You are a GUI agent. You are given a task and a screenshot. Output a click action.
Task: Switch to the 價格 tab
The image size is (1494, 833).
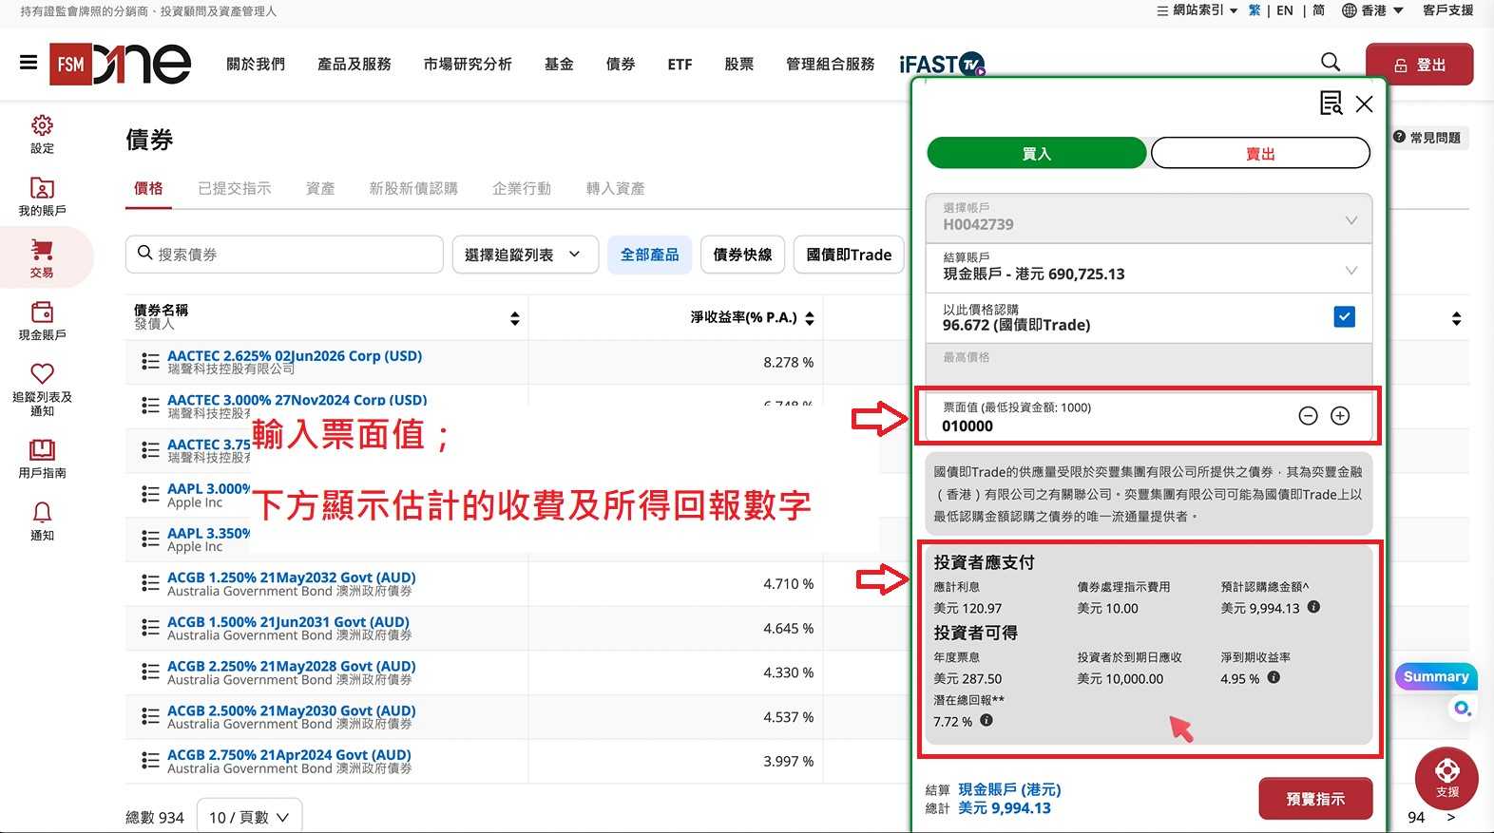[x=148, y=188]
